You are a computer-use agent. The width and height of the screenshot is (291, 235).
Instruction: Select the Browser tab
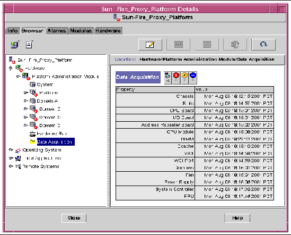[32, 31]
